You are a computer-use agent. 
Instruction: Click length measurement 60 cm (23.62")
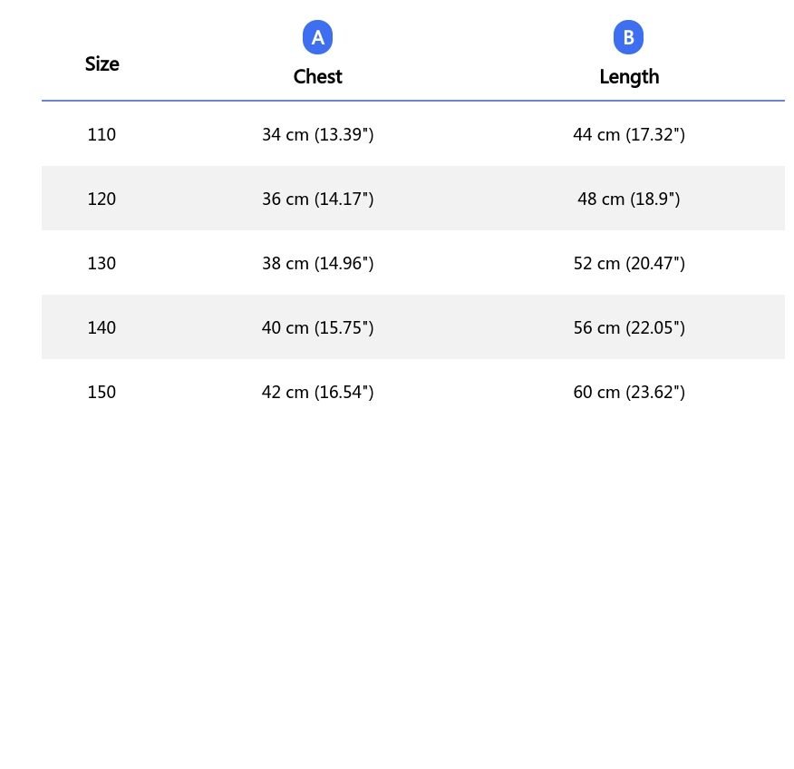(x=629, y=393)
